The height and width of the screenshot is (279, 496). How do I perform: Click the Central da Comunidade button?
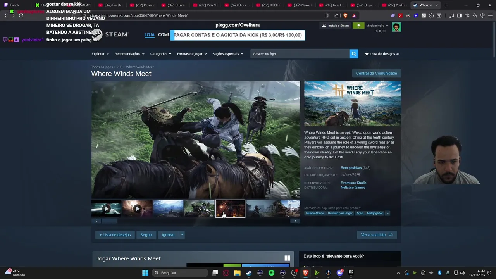click(376, 73)
